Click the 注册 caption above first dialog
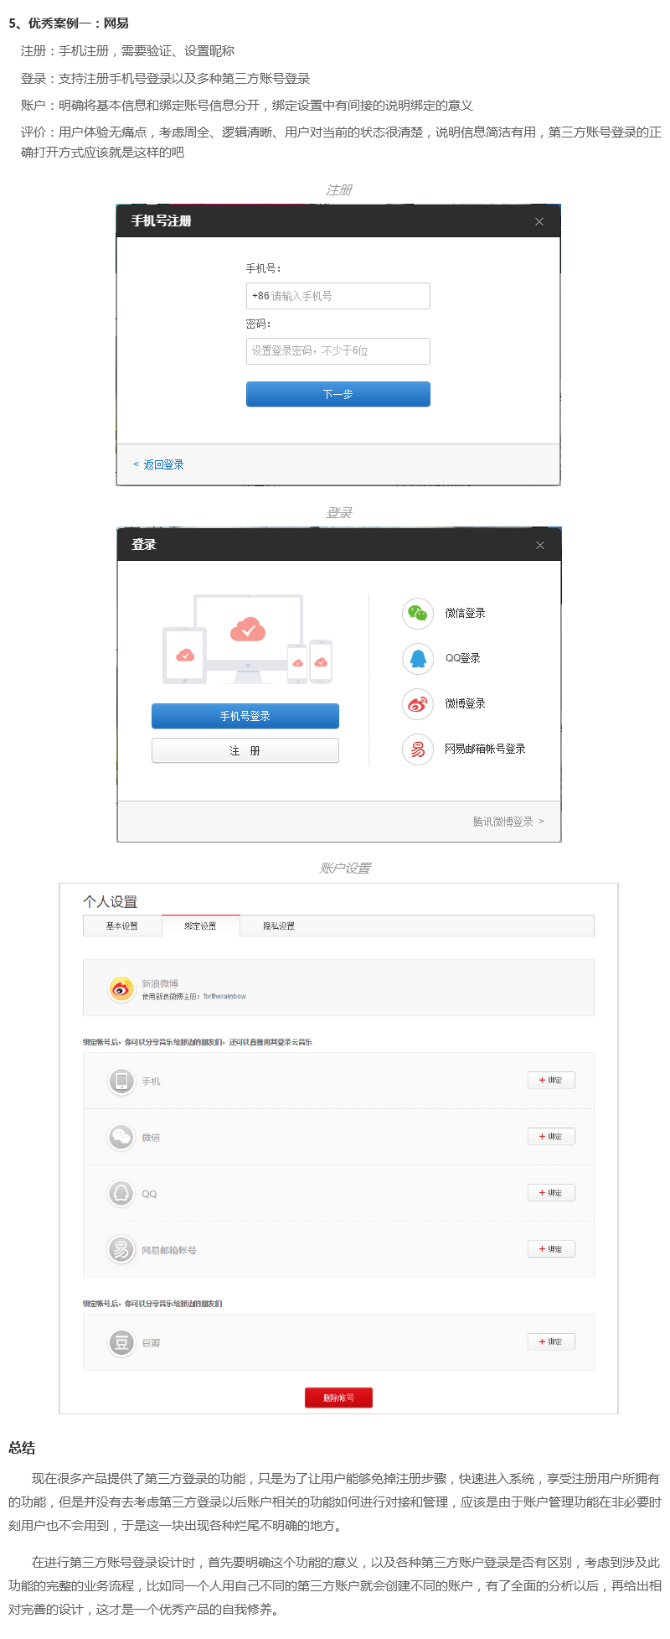 [339, 190]
